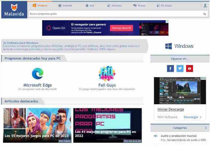210x146 pixels.
Task: Open 'Los 55 mejores juegos para PC' article
Action: click(37, 125)
